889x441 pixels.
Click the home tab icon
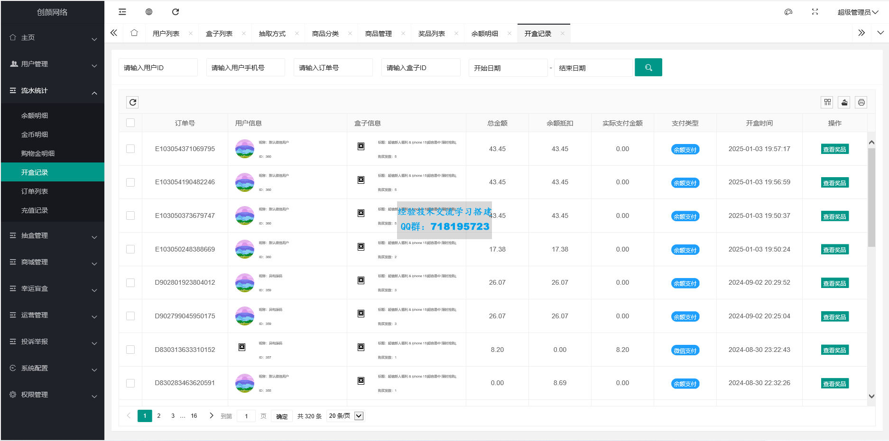pos(134,33)
